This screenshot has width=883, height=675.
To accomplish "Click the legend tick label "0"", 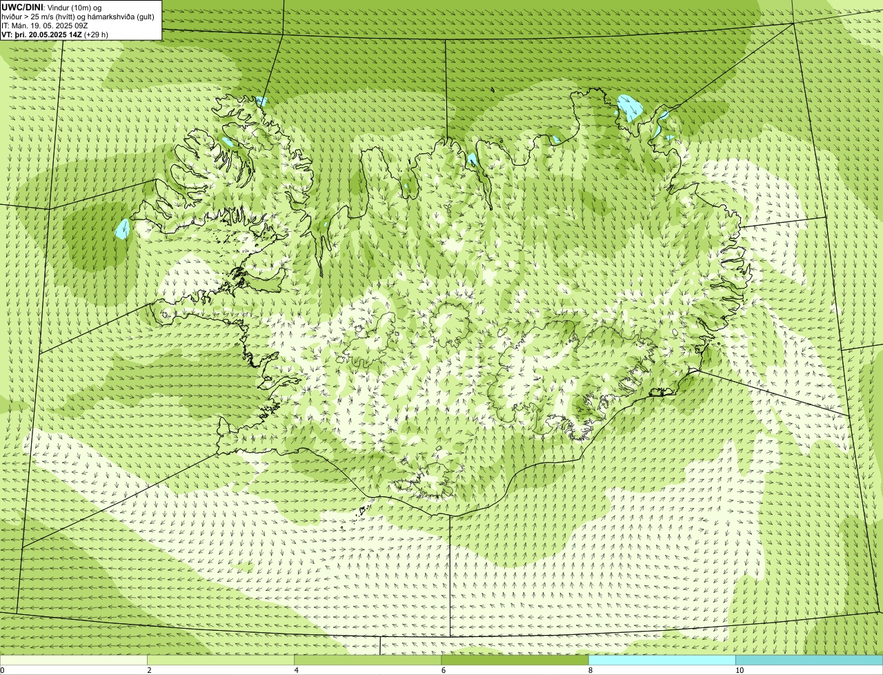I will (2, 671).
